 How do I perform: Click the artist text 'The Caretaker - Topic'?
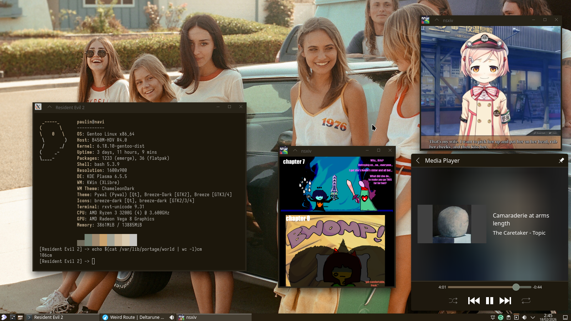pyautogui.click(x=519, y=233)
